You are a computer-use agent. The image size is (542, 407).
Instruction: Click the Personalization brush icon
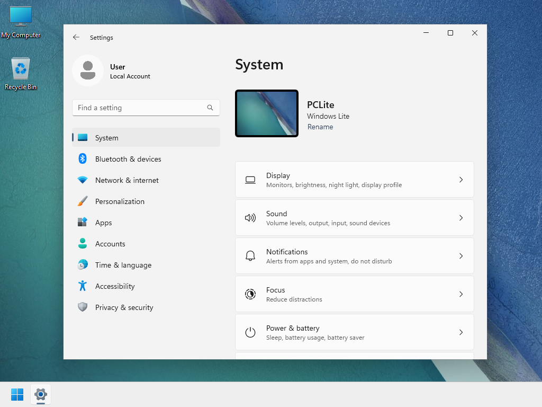click(83, 201)
